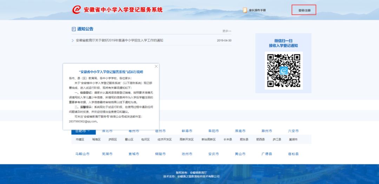379x184 pixels.
Task: Choose the 芜湖市 city
Action: (107, 154)
